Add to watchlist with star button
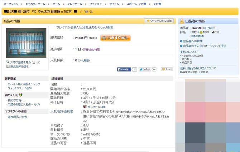Screen dimensions: 240x152 click(159, 21)
